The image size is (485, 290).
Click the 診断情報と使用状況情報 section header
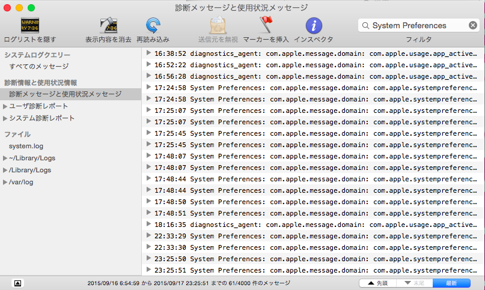coord(40,82)
